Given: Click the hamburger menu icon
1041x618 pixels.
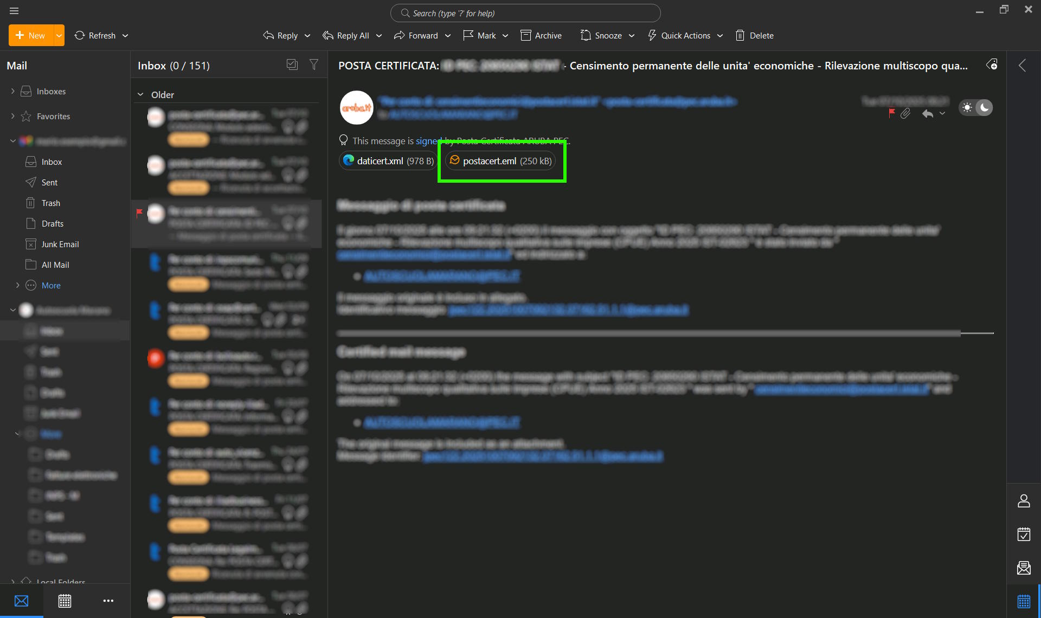Looking at the screenshot, I should click(x=14, y=11).
